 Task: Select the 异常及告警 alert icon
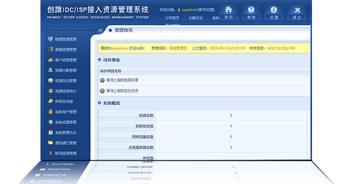[x=50, y=101]
